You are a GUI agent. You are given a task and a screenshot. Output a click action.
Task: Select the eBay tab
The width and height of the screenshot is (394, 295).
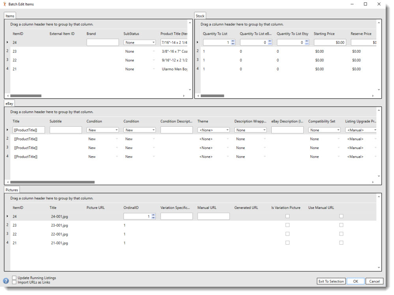[9, 103]
